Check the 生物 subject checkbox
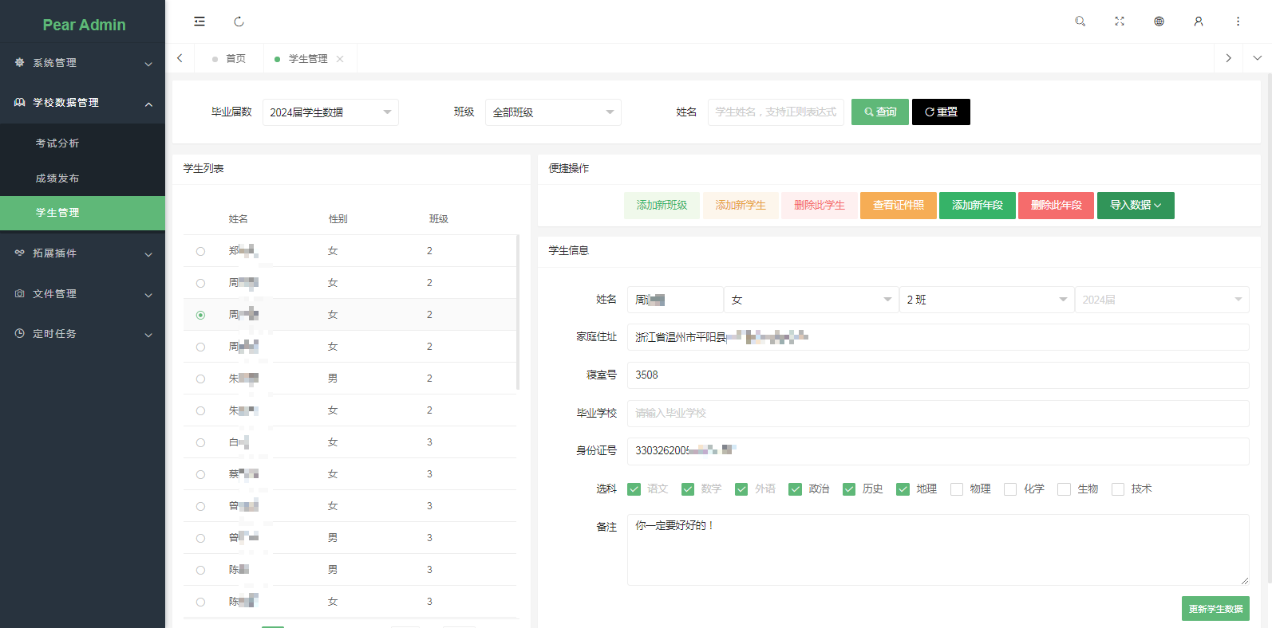 click(x=1064, y=489)
